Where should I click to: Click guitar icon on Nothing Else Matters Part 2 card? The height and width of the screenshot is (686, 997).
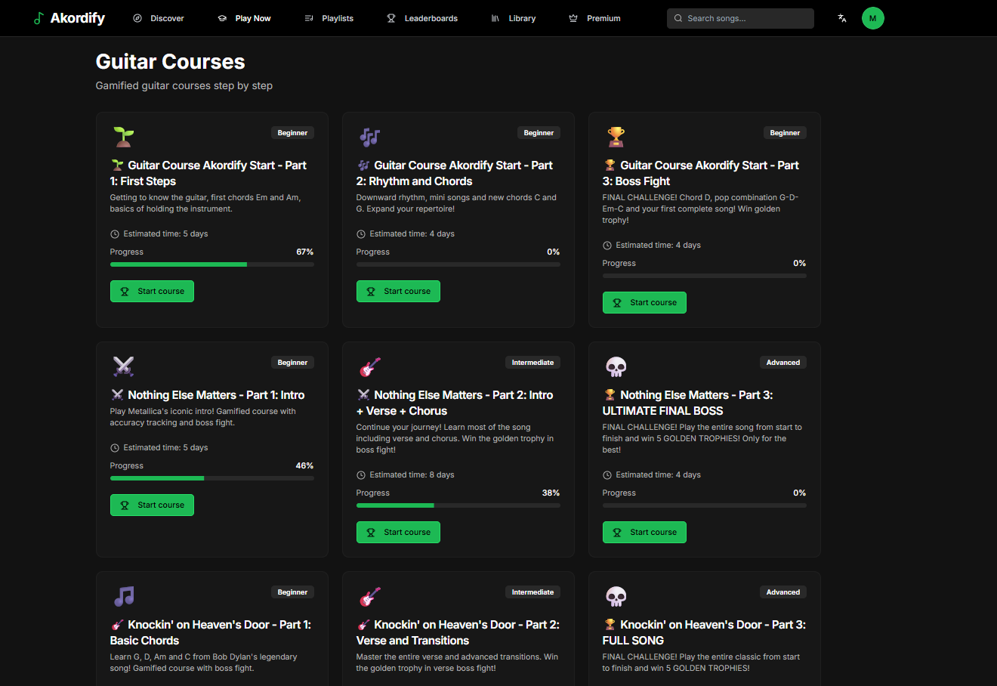(370, 366)
